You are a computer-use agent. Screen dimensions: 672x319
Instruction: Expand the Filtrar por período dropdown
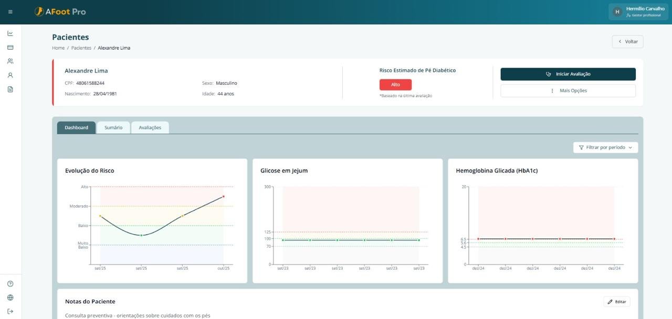(x=605, y=148)
